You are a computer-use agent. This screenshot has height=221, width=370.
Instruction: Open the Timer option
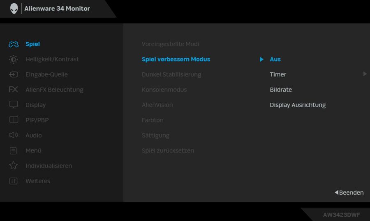(278, 74)
